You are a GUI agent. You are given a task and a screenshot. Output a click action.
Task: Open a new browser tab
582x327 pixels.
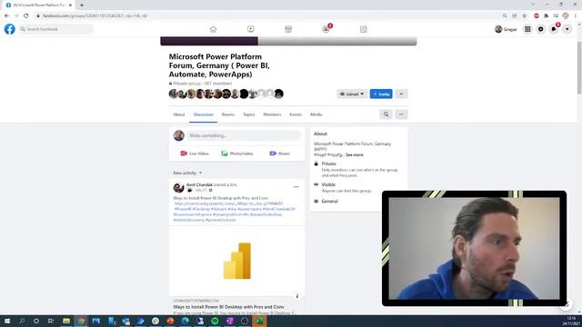(82, 5)
